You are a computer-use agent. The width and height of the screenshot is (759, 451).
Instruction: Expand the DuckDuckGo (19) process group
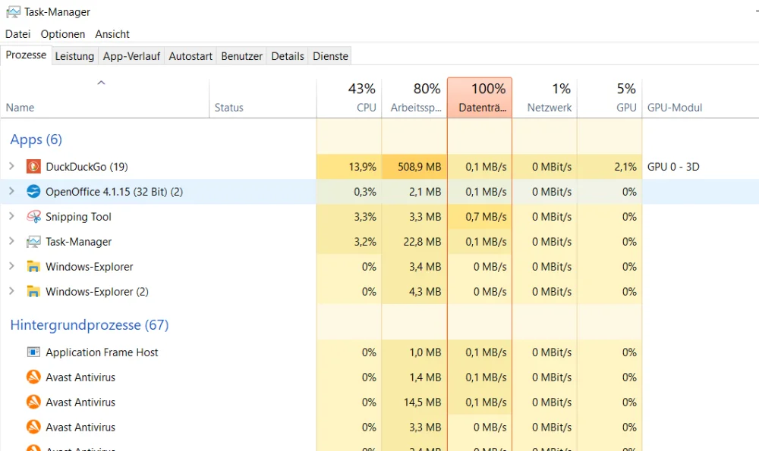[x=11, y=167]
